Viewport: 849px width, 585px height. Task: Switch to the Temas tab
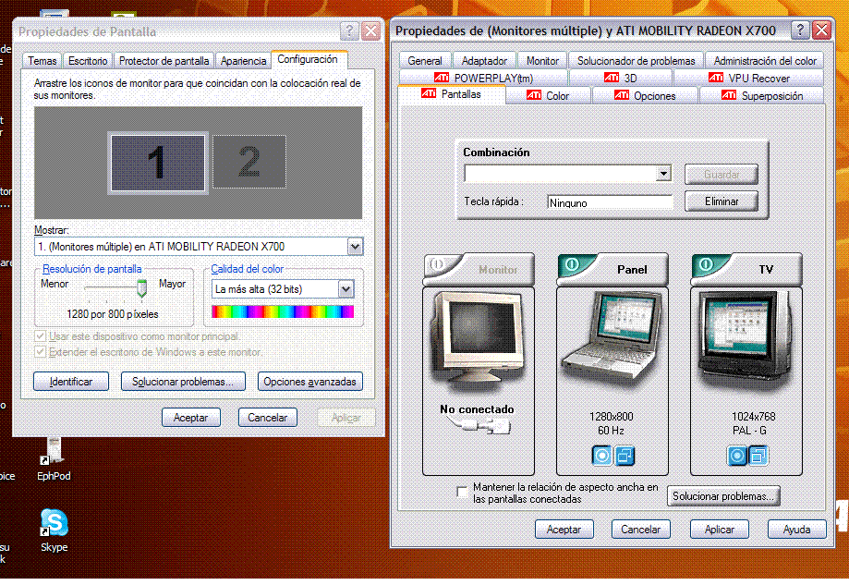tap(42, 61)
